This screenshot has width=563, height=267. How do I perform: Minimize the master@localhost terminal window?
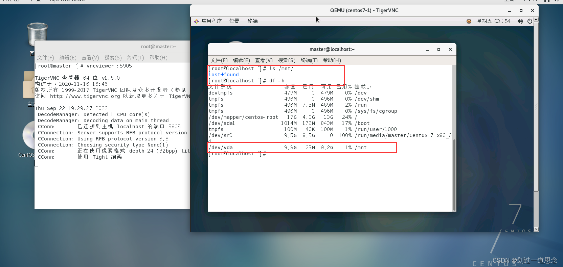click(x=427, y=49)
